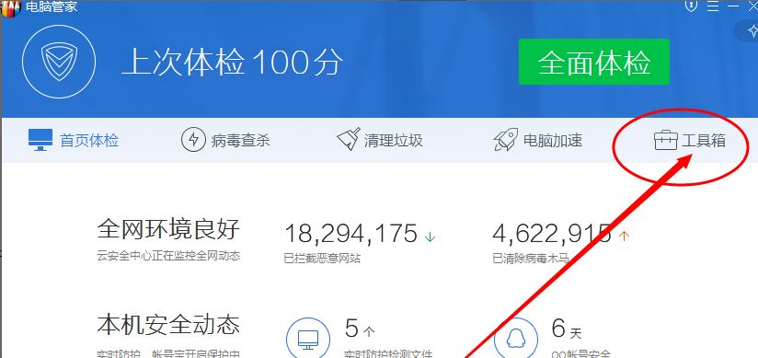758x358 pixels.
Task: Click the 18,294,175 blocked sites count
Action: click(350, 233)
